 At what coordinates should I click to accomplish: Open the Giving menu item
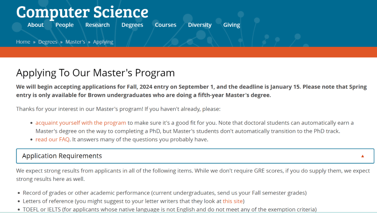click(231, 25)
